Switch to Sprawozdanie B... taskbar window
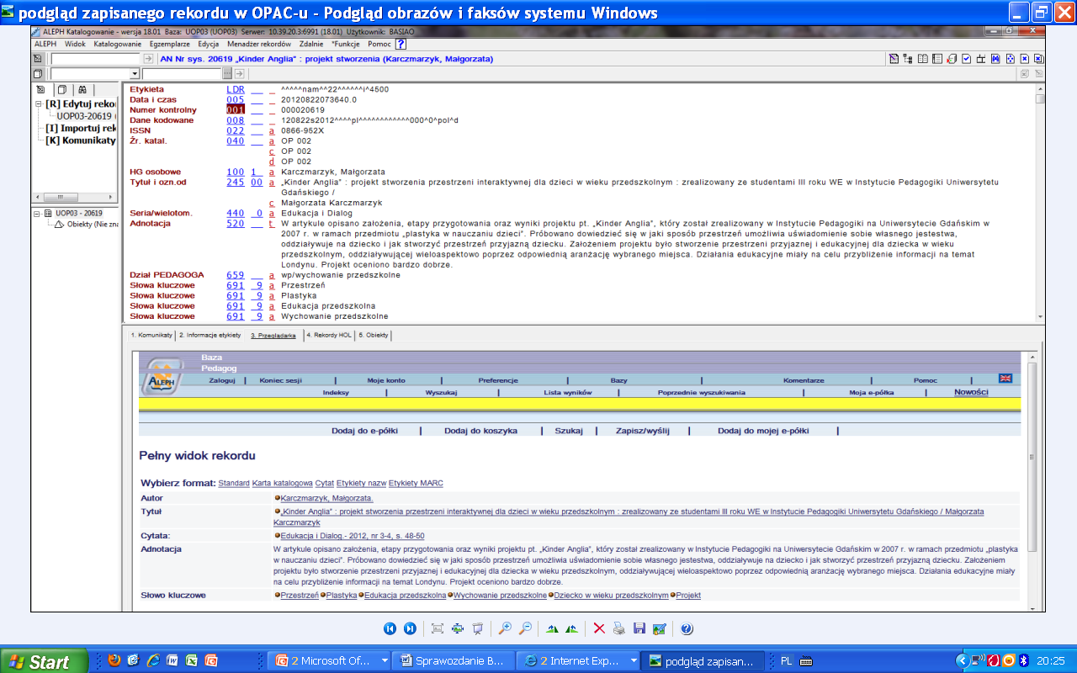The image size is (1077, 673). tap(455, 660)
